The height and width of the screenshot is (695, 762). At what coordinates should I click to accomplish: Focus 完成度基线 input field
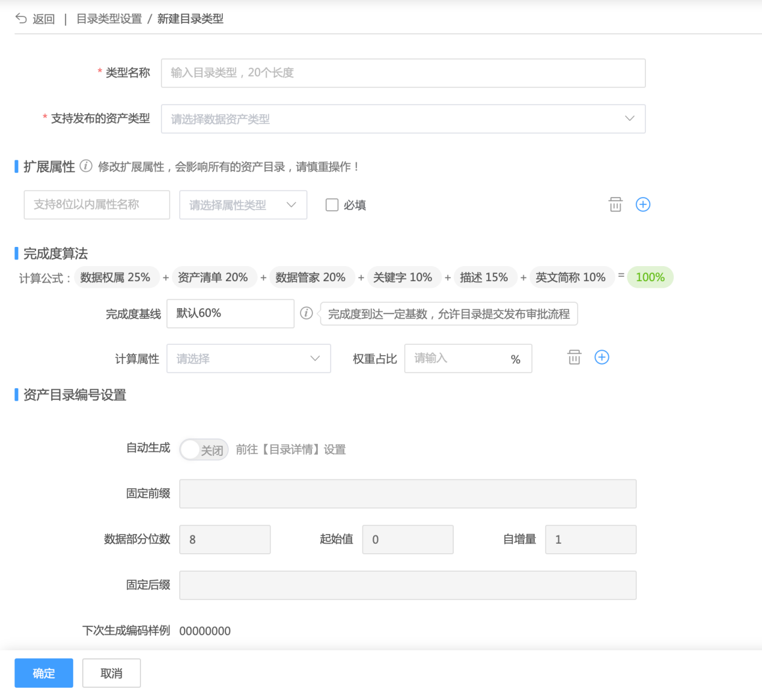tap(231, 314)
